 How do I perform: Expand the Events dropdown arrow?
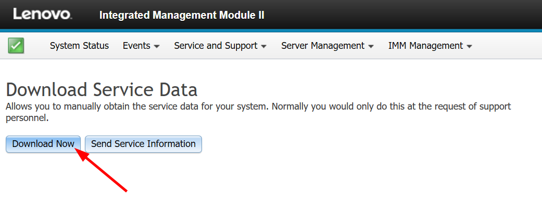pyautogui.click(x=157, y=46)
